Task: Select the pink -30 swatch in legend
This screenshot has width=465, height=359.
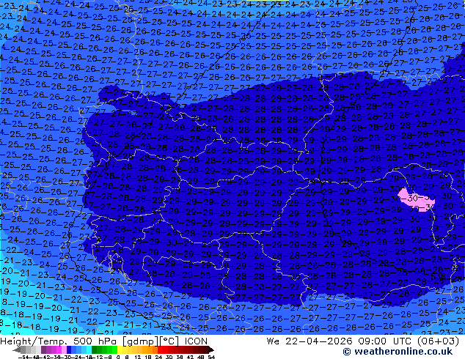Action: (x=64, y=349)
